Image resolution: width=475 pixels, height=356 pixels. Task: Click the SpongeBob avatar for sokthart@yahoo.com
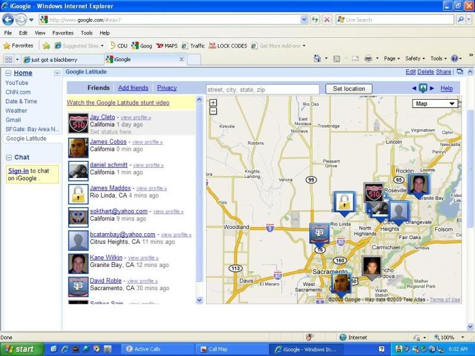[78, 217]
